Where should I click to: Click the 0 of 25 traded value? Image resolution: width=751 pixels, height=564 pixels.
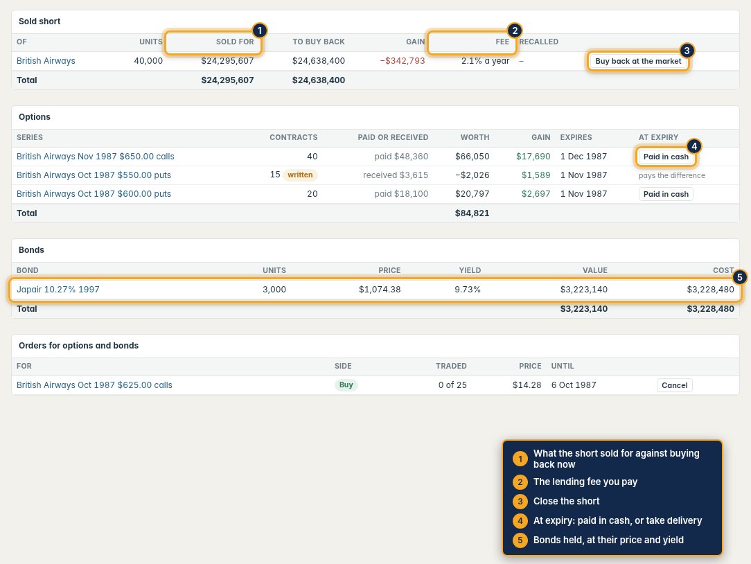click(x=452, y=385)
